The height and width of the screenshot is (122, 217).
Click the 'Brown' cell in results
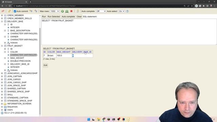tap(52, 56)
